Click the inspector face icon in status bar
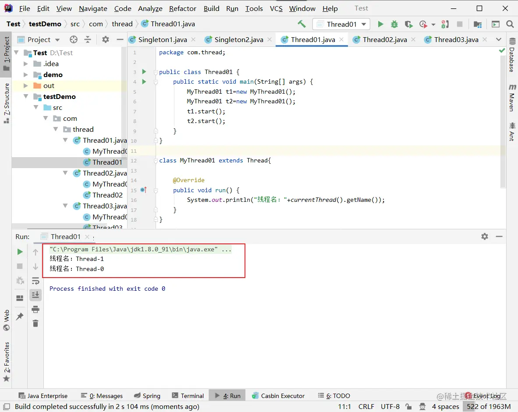Screen dimensions: 518x412 pyautogui.click(x=422, y=406)
